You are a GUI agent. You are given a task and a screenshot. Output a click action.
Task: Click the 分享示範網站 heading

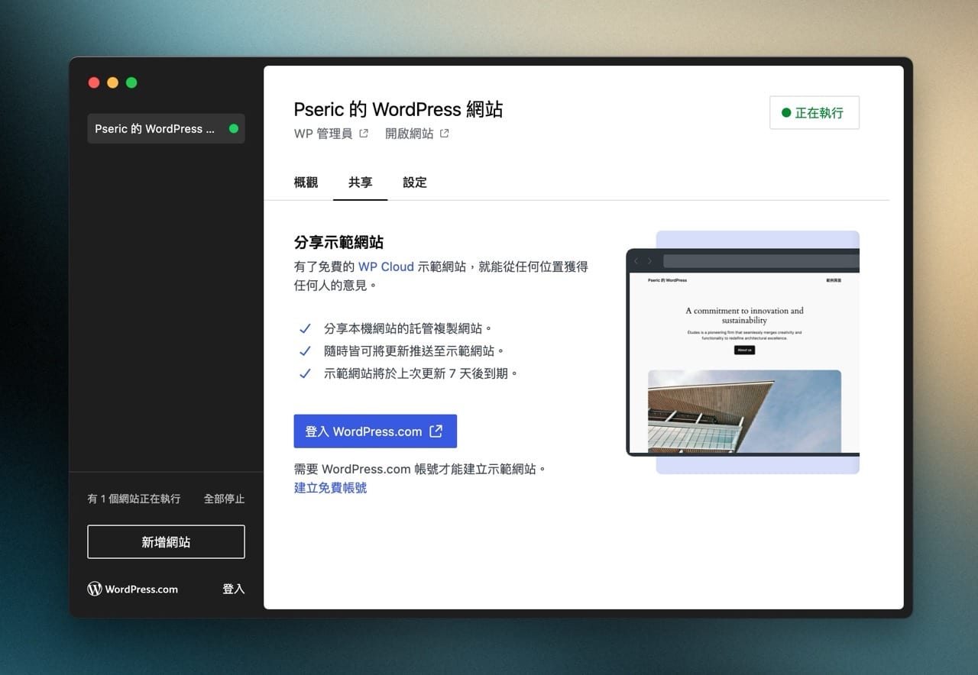click(338, 242)
